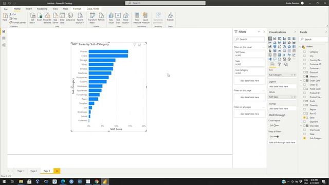The image size is (329, 185).
Task: Expand the Ship Date hierarchy
Action: tap(302, 126)
